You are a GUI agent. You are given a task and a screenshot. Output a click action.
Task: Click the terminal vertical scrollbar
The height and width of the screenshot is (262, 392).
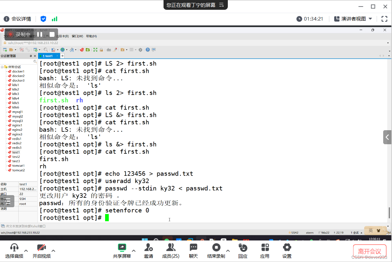[x=389, y=213]
